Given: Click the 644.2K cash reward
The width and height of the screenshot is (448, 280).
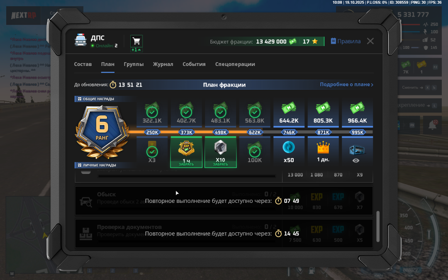Looking at the screenshot, I should (289, 112).
